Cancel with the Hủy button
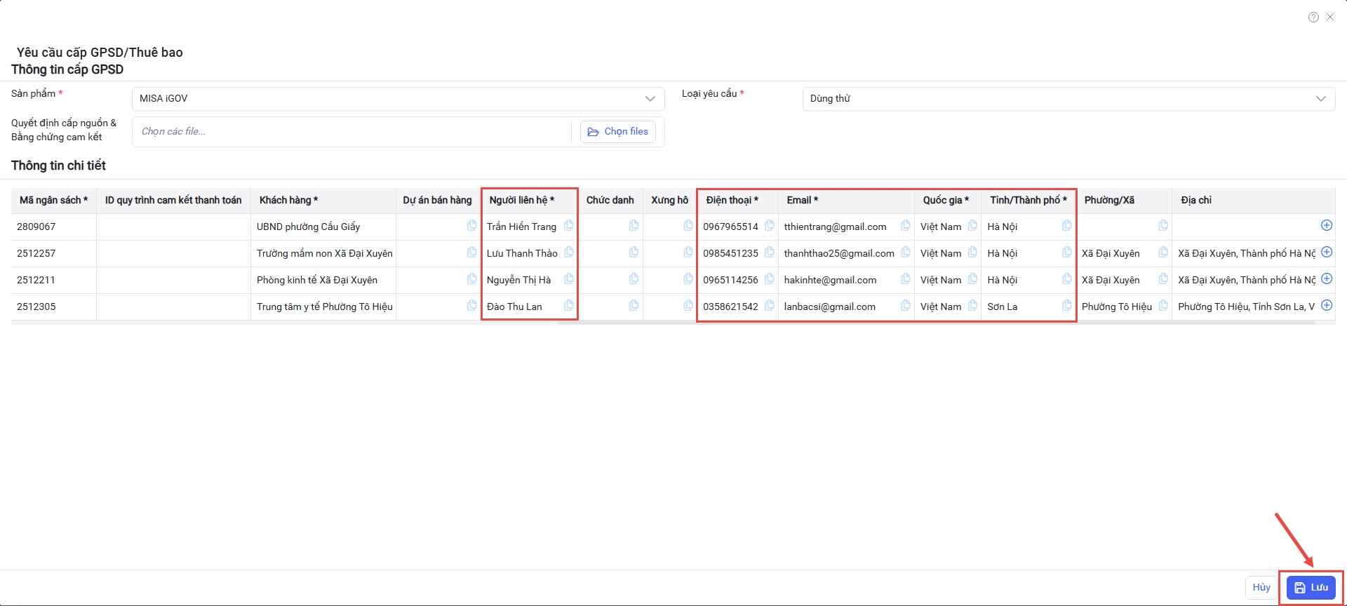This screenshot has height=606, width=1347. coord(1261,588)
